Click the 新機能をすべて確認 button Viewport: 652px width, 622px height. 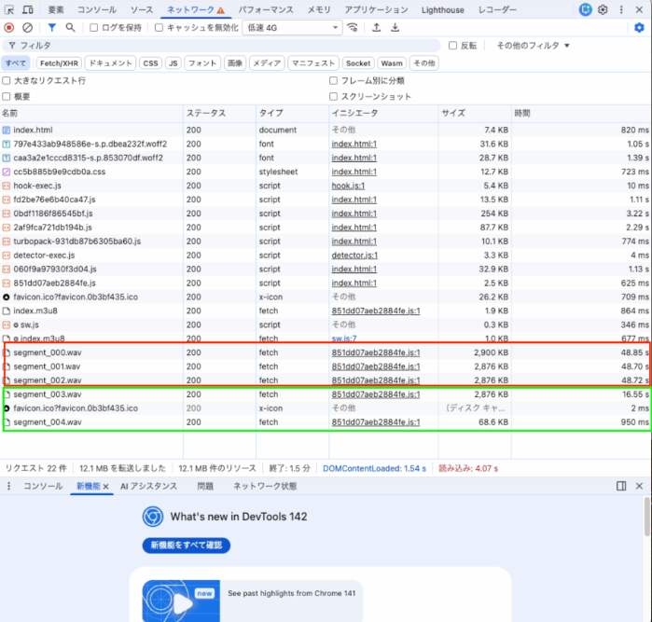pos(187,546)
